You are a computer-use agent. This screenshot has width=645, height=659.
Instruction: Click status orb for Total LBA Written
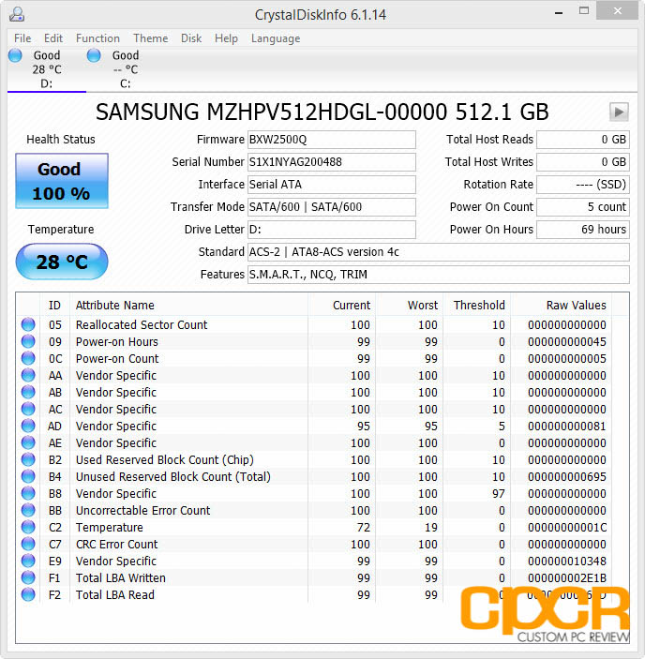click(28, 577)
